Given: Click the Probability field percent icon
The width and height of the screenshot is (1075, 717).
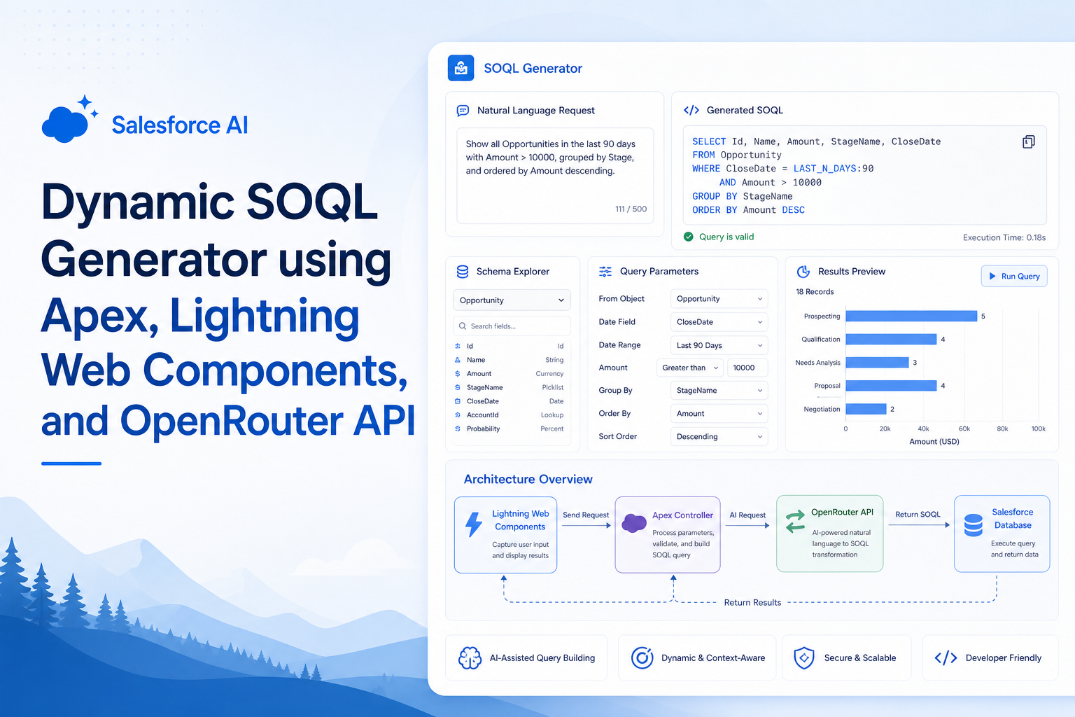Looking at the screenshot, I should click(458, 429).
